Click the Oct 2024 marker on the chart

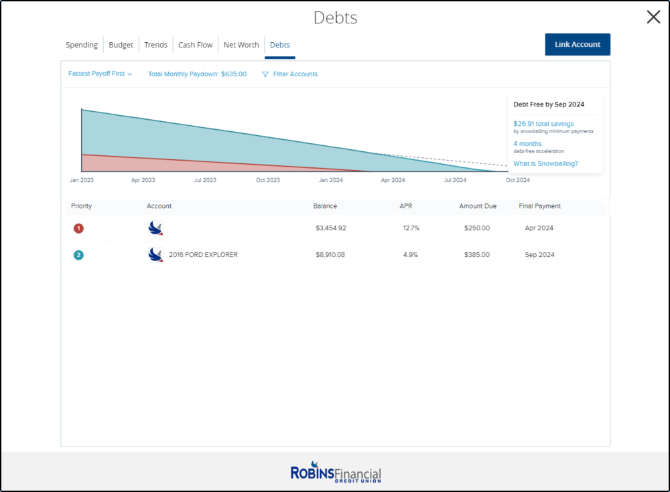(x=517, y=180)
